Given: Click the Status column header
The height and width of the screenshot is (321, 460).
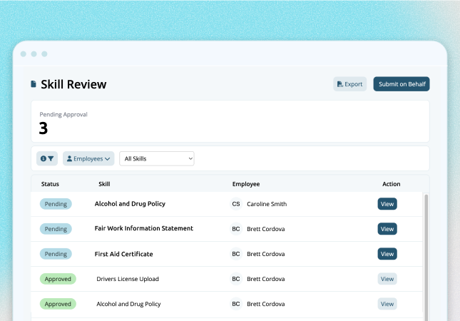Looking at the screenshot, I should [50, 184].
